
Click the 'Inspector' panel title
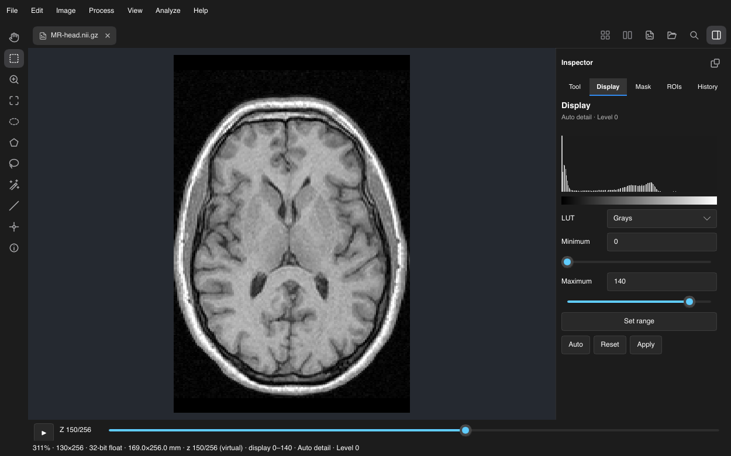[577, 63]
